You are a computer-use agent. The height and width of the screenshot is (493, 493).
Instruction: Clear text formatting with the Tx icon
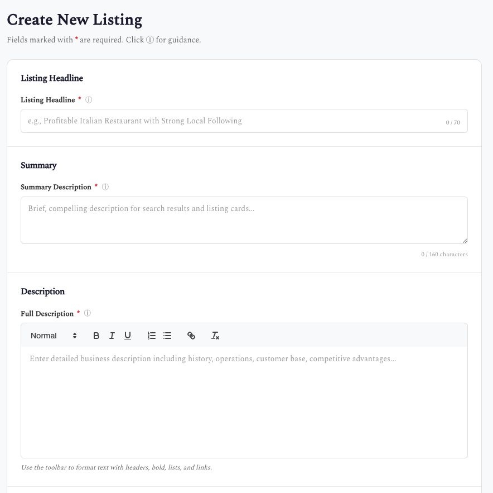tap(215, 336)
